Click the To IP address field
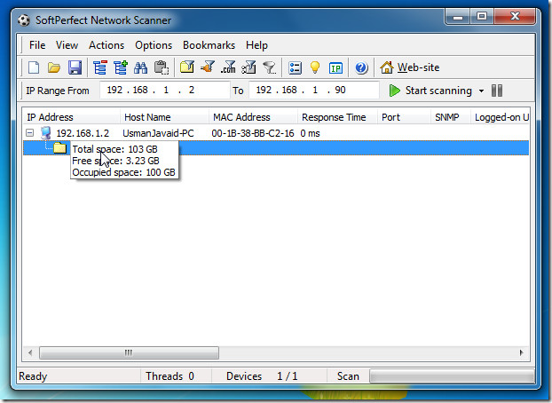The height and width of the screenshot is (403, 552). click(x=313, y=91)
